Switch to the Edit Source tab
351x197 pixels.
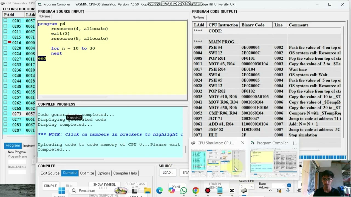[50, 173]
